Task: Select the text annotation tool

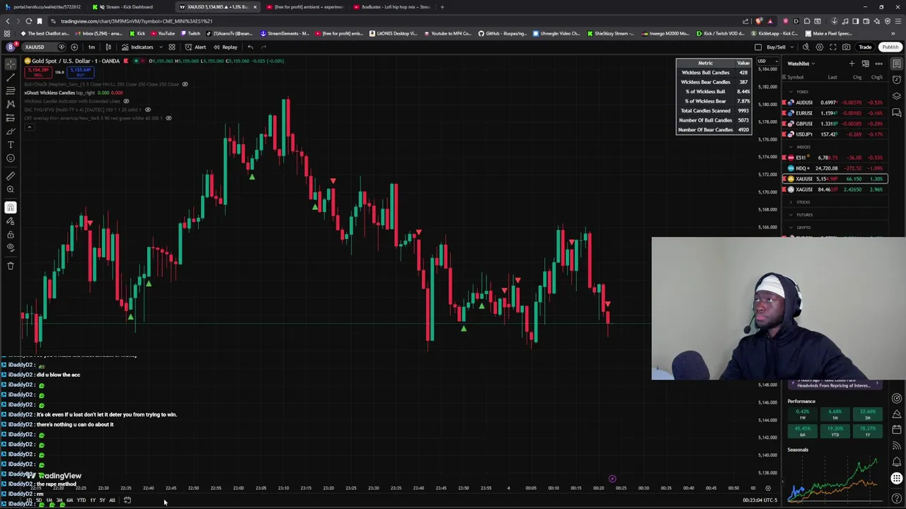Action: coord(11,145)
